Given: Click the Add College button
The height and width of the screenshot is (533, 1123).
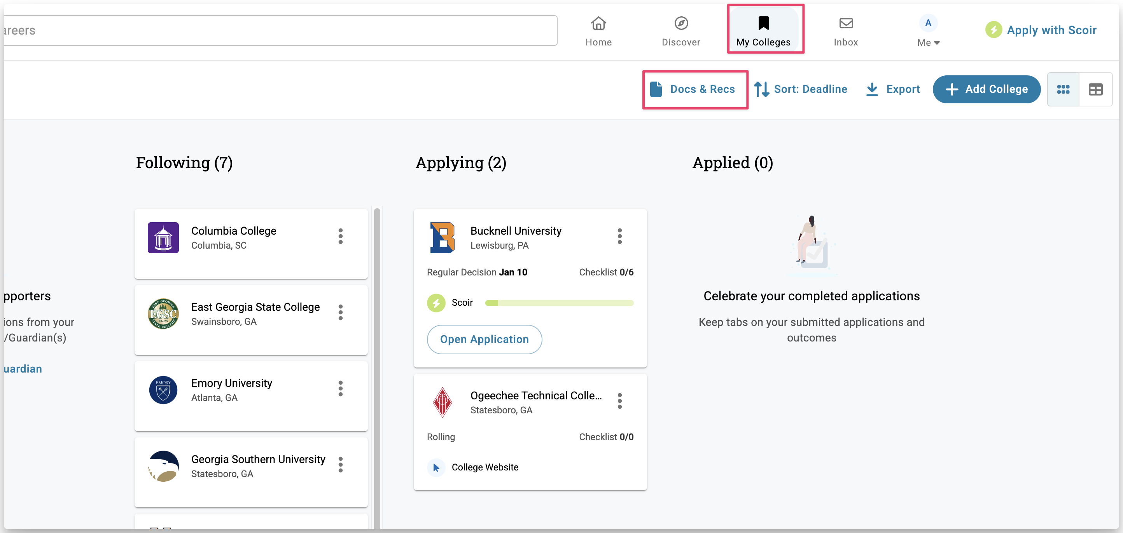Looking at the screenshot, I should tap(986, 89).
